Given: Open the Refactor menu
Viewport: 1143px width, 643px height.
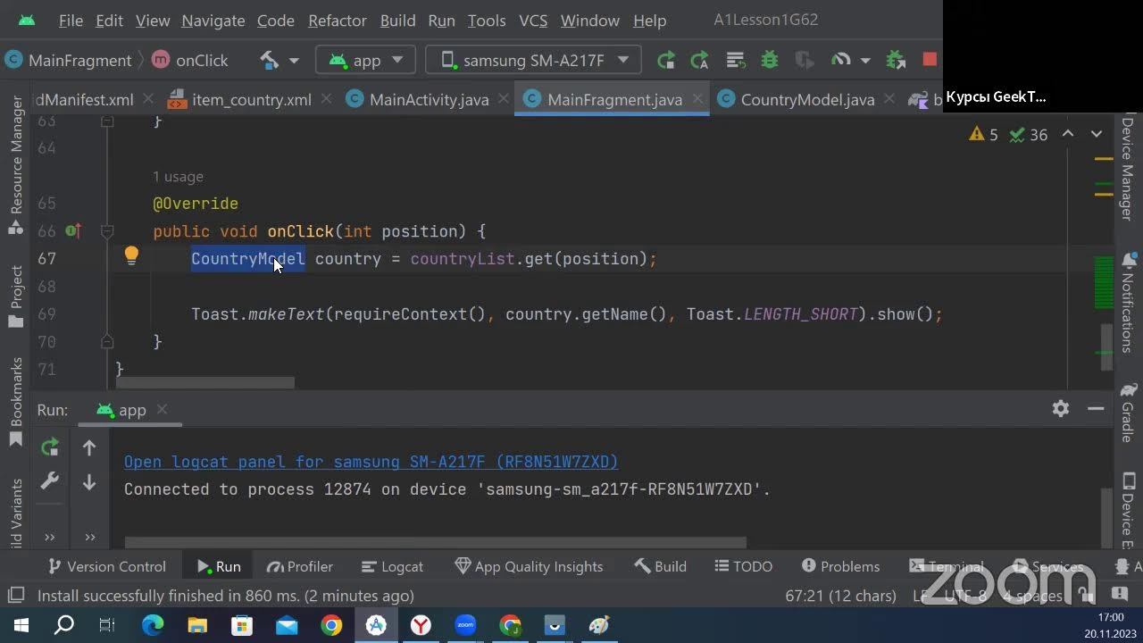Looking at the screenshot, I should (337, 21).
